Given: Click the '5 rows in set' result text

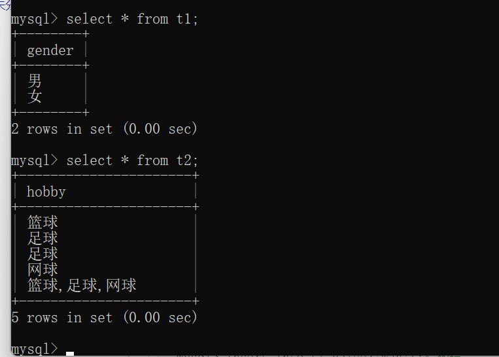Looking at the screenshot, I should [62, 318].
